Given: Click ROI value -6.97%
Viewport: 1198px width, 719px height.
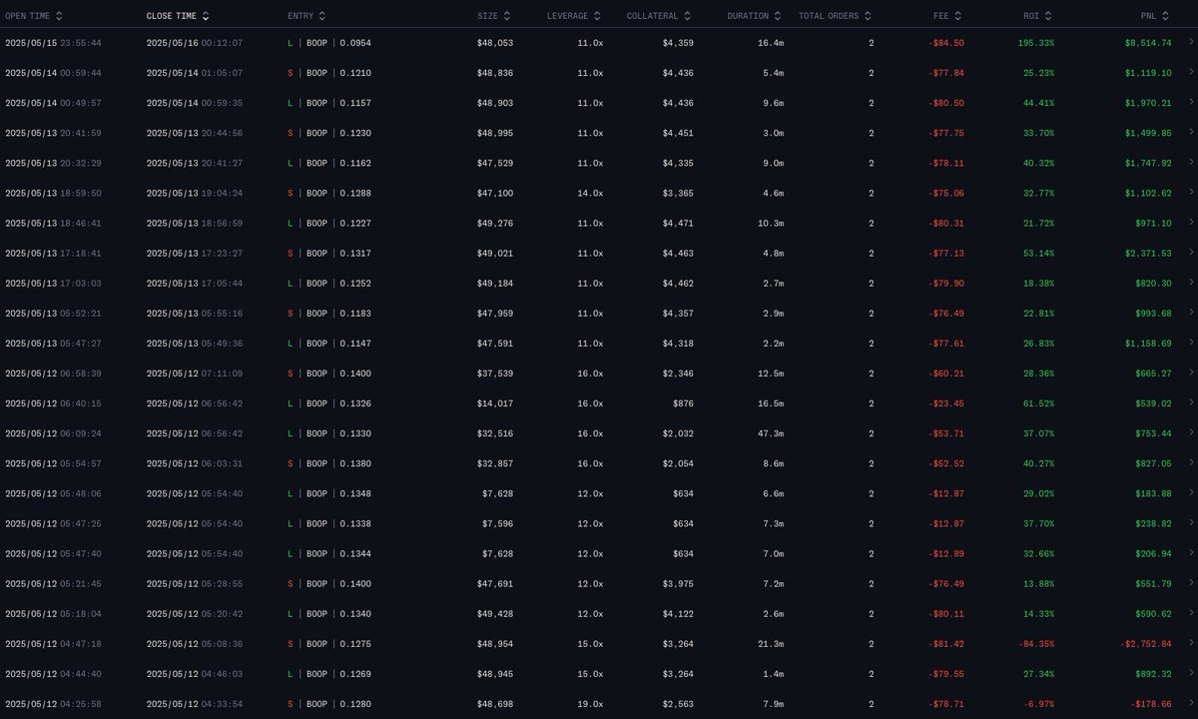Looking at the screenshot, I should coord(1038,704).
